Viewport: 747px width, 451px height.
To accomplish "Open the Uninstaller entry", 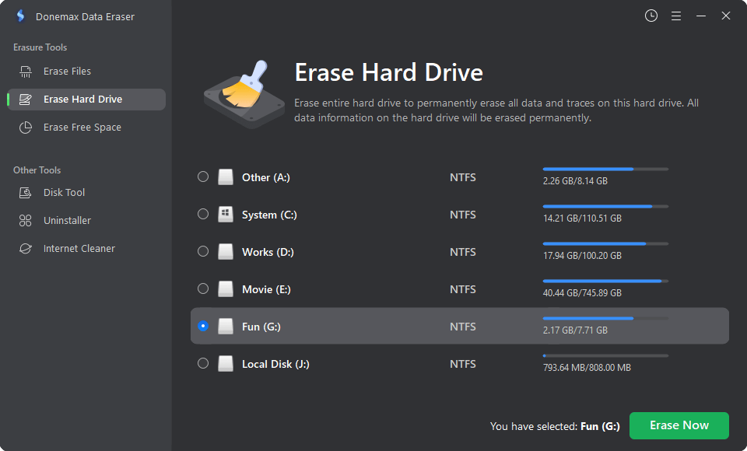I will (86, 221).
